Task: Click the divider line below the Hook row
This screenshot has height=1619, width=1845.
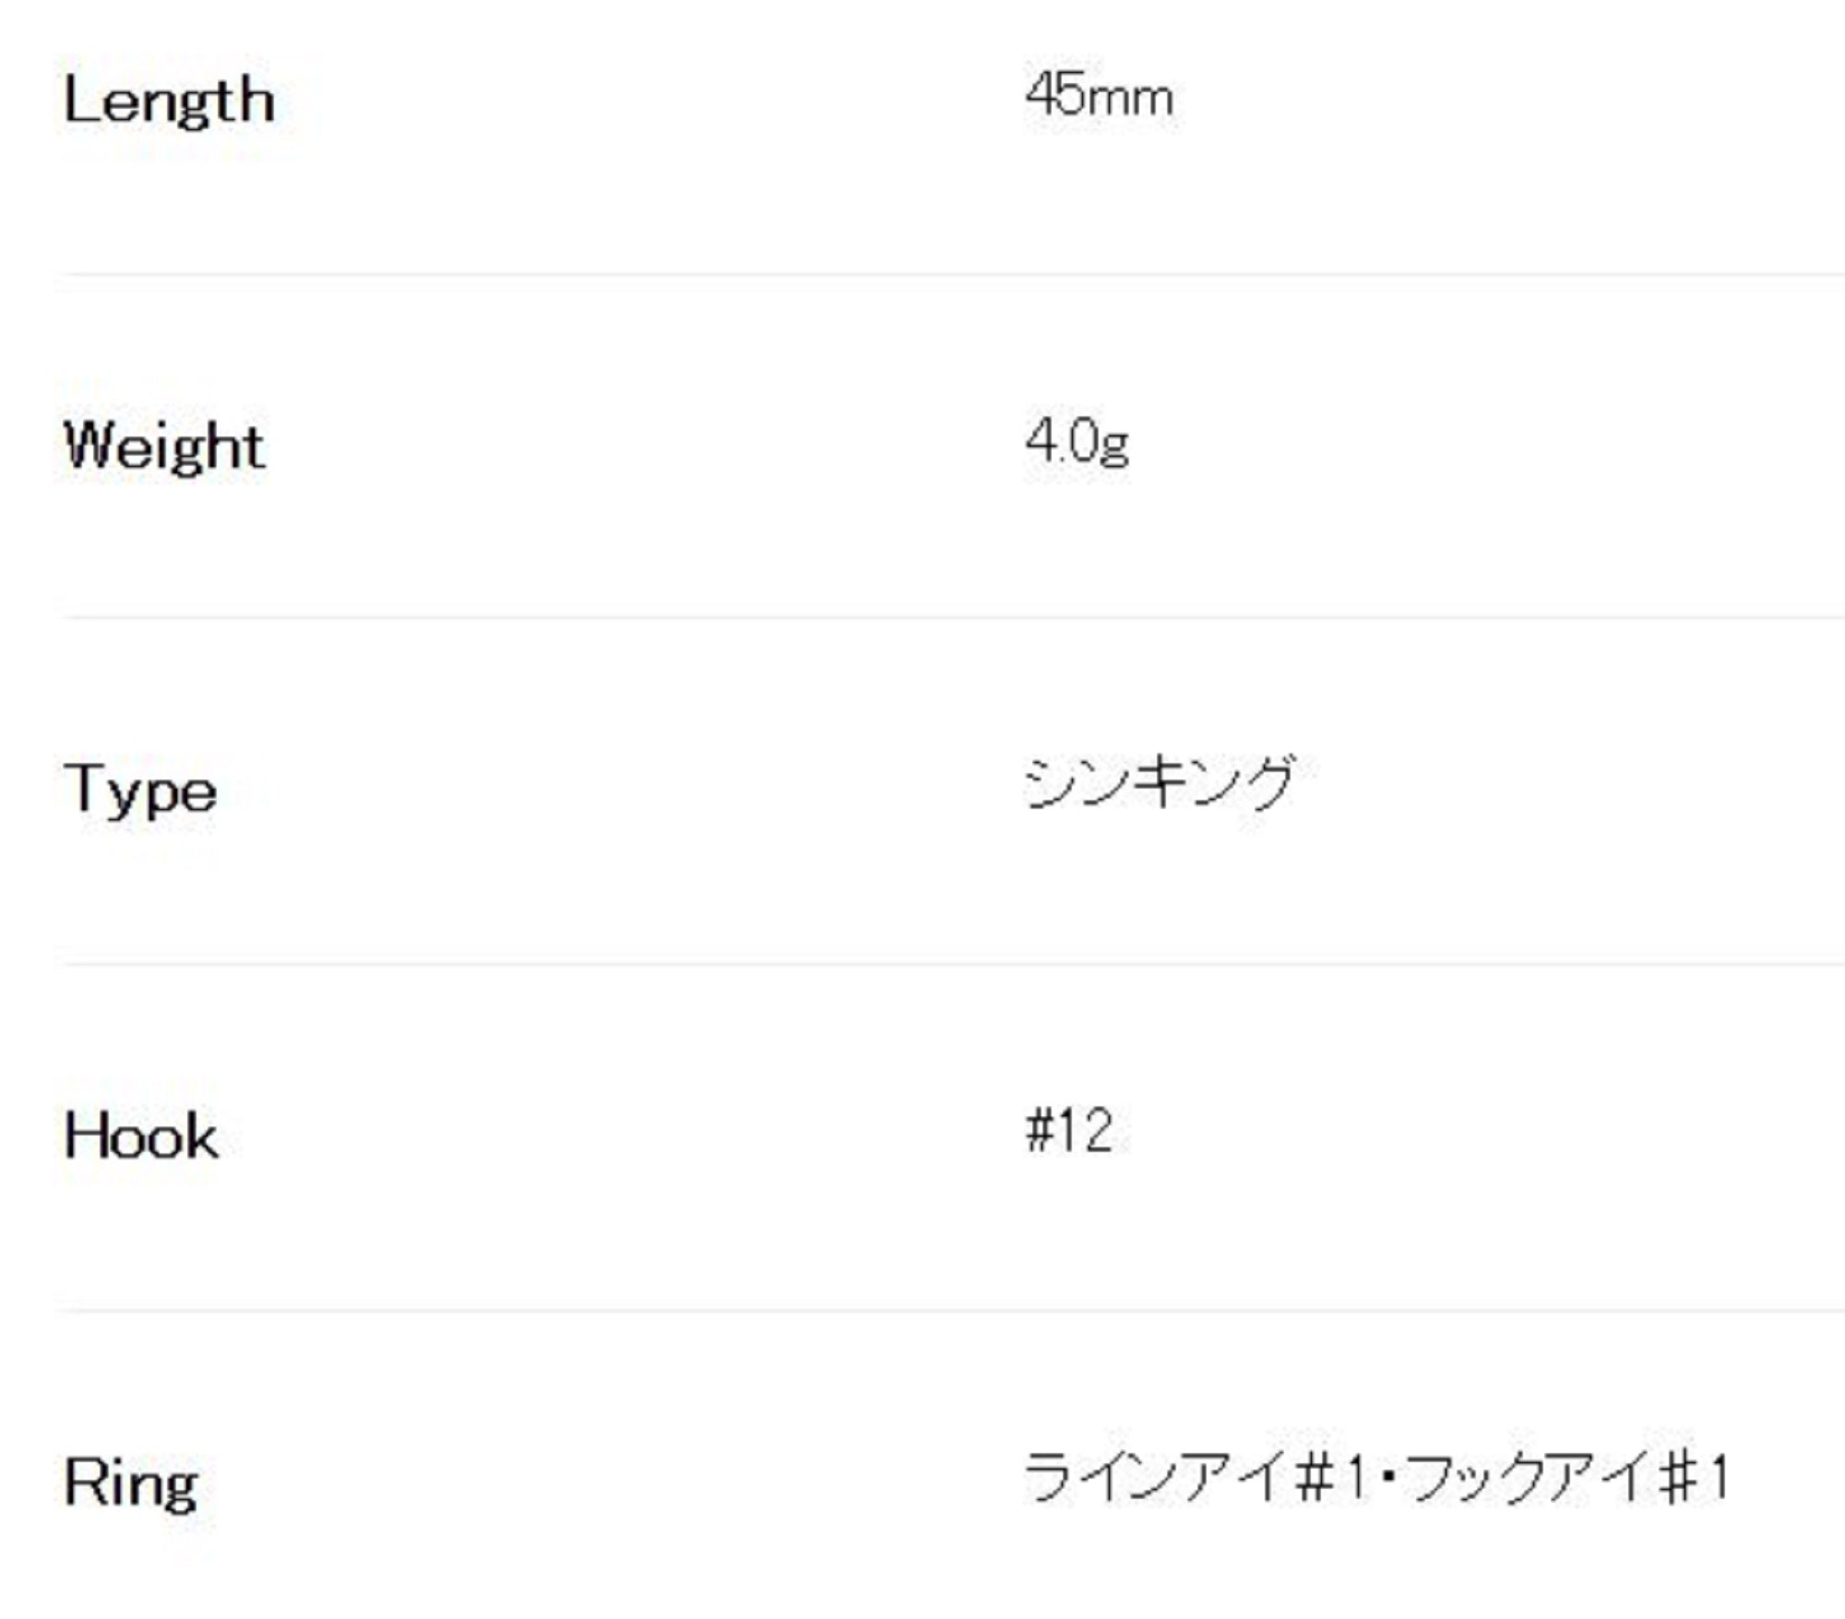Action: coord(950,1309)
